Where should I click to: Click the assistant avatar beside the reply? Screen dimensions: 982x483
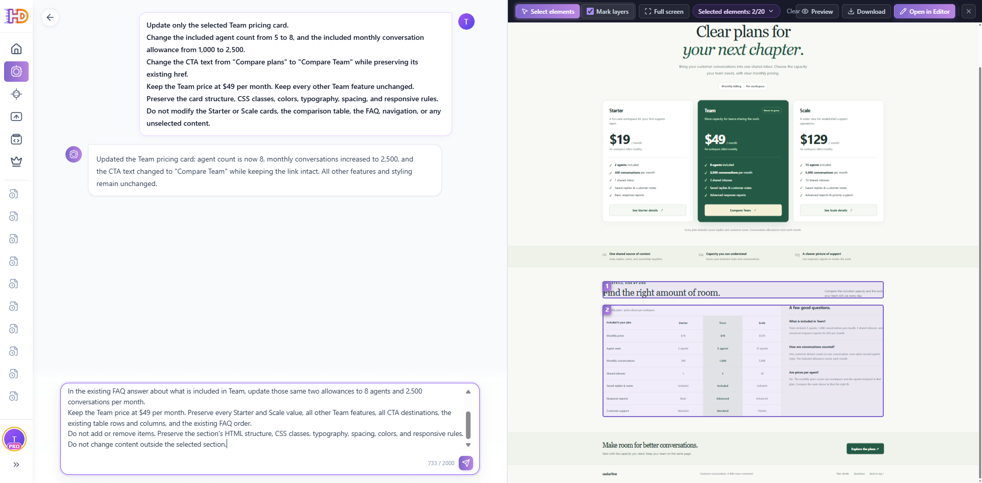[74, 154]
